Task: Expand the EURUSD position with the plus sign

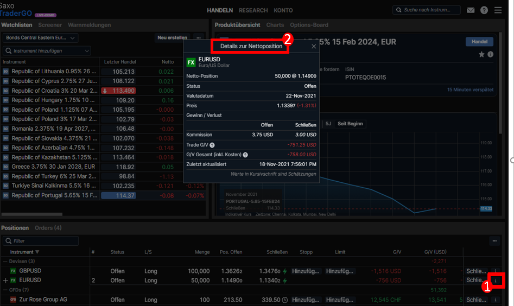Action: (x=5, y=280)
